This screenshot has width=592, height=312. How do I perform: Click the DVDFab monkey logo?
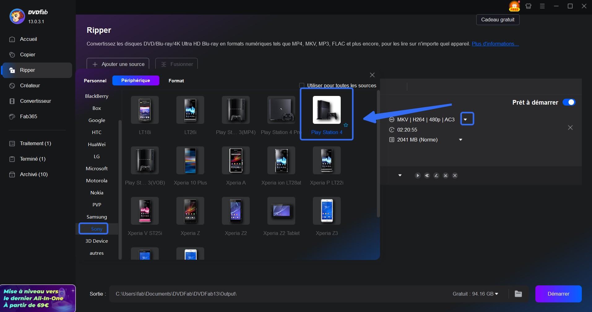pyautogui.click(x=17, y=16)
